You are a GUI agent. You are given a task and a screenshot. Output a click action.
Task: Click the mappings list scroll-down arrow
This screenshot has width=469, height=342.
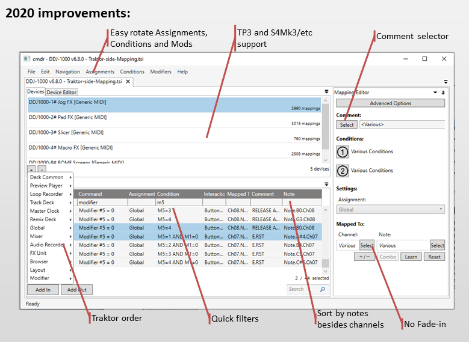[x=326, y=271]
